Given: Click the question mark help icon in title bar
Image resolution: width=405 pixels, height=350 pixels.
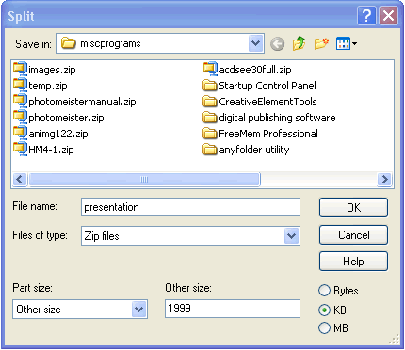Looking at the screenshot, I should (366, 15).
